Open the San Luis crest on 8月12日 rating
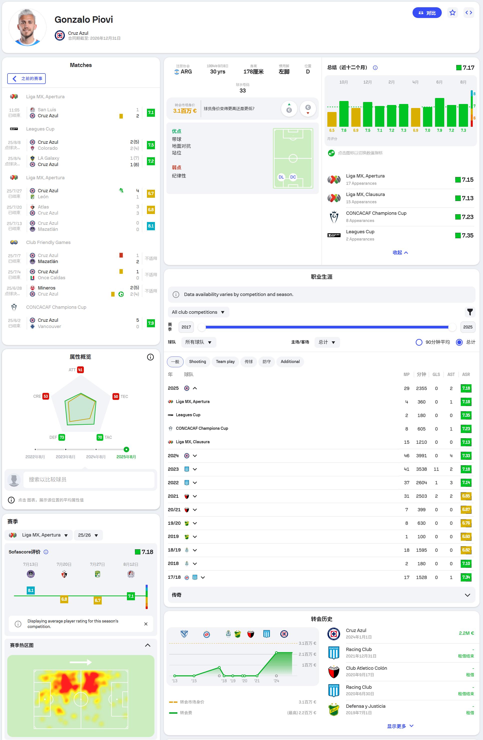Image resolution: width=483 pixels, height=740 pixels. [131, 574]
